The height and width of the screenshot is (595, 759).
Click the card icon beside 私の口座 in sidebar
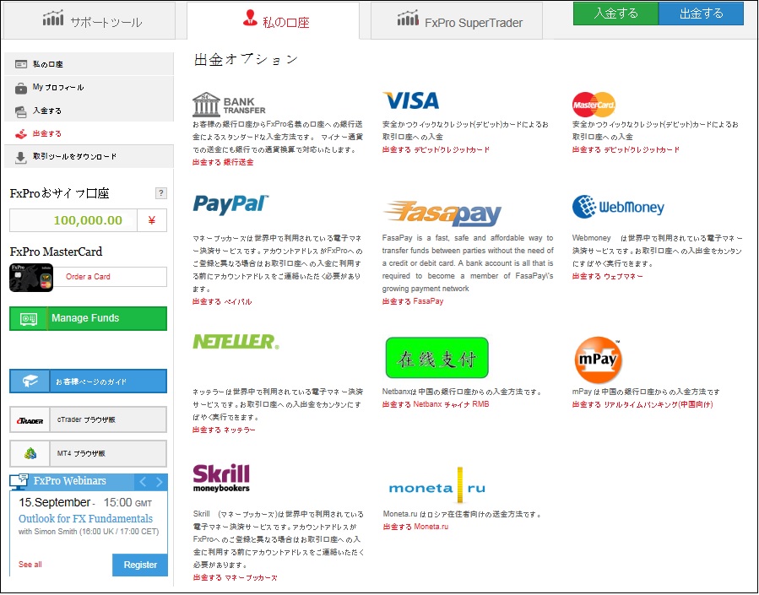pos(21,64)
